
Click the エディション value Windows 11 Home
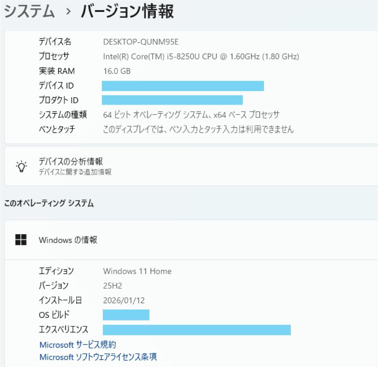pos(137,271)
